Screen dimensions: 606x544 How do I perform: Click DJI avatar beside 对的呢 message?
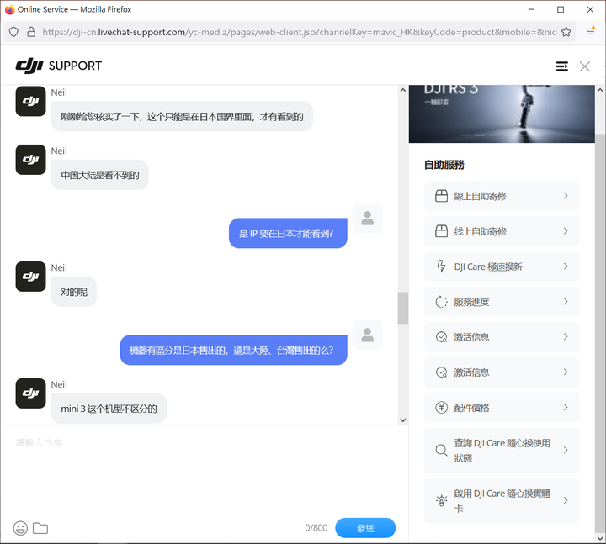click(x=30, y=277)
